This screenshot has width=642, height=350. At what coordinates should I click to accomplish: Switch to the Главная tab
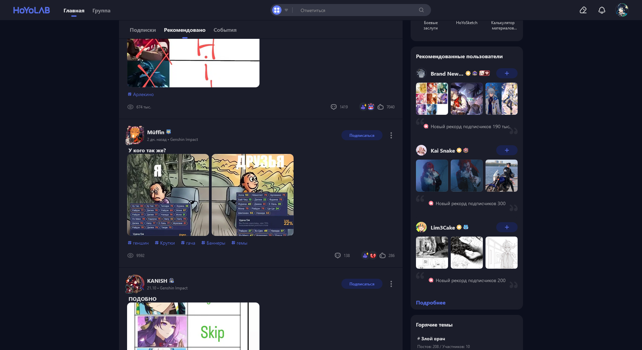(x=74, y=11)
